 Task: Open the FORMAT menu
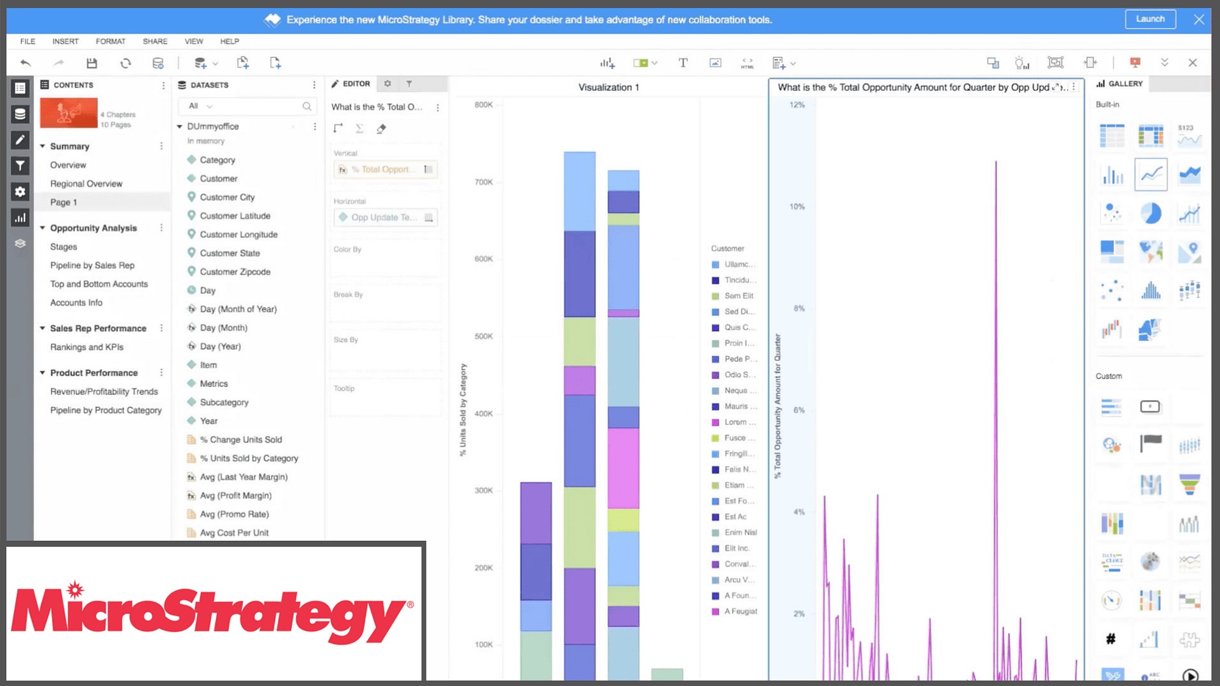pos(110,41)
